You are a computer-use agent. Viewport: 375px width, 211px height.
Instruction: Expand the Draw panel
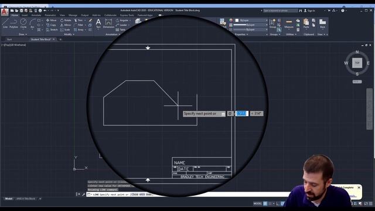[x=23, y=35]
